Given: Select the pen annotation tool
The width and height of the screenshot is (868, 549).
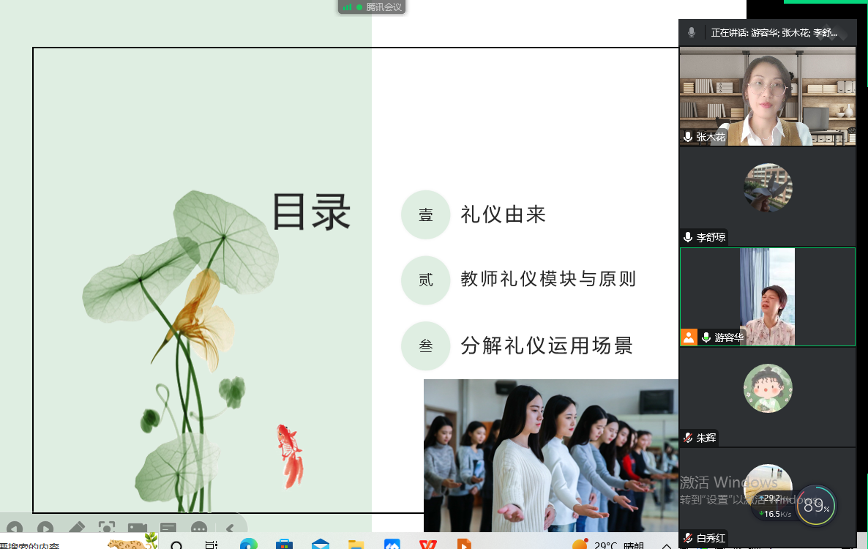Looking at the screenshot, I should (75, 529).
